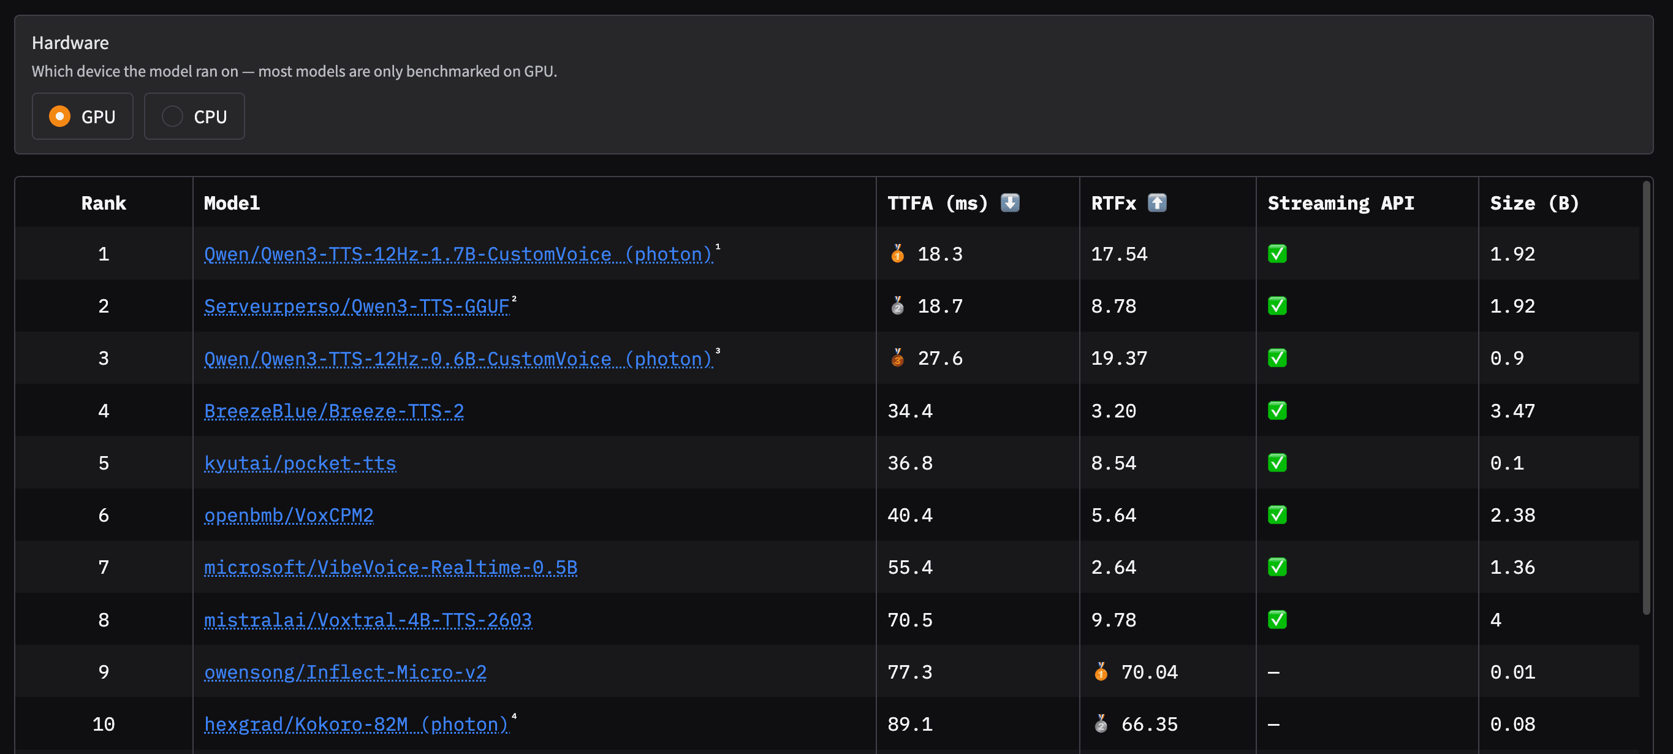Click the down-arrow sort icon beside TTFA (ms)
The width and height of the screenshot is (1673, 754).
coord(1010,203)
